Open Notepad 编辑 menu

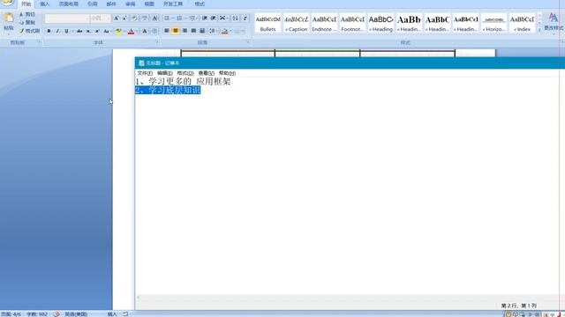click(x=165, y=73)
